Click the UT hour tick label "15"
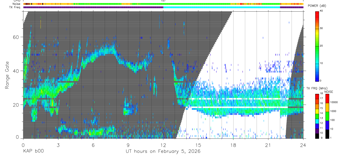Viewport: 341px width, 157px height. (198, 145)
